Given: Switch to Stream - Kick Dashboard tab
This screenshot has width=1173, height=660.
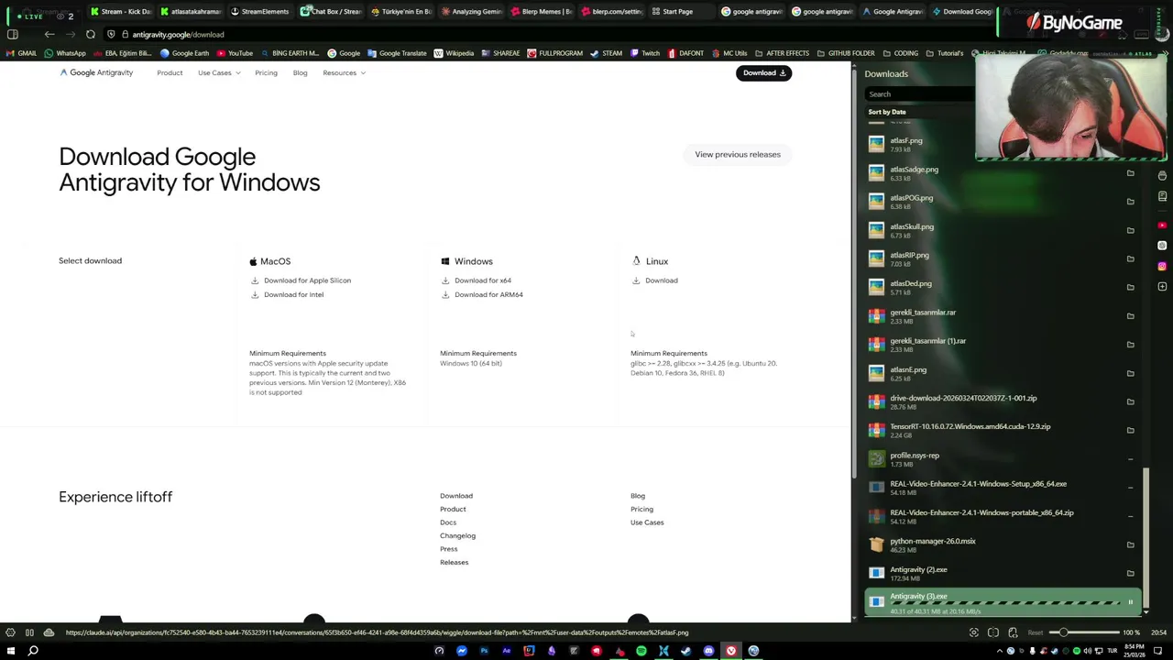Looking at the screenshot, I should click(x=121, y=12).
